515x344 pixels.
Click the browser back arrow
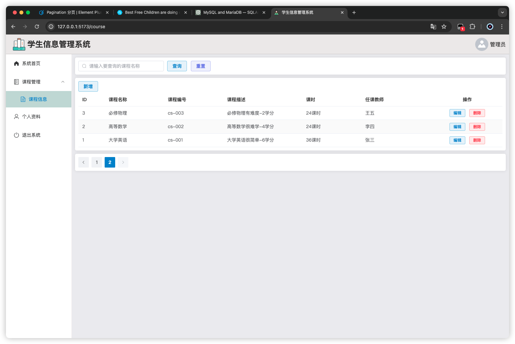coord(13,27)
